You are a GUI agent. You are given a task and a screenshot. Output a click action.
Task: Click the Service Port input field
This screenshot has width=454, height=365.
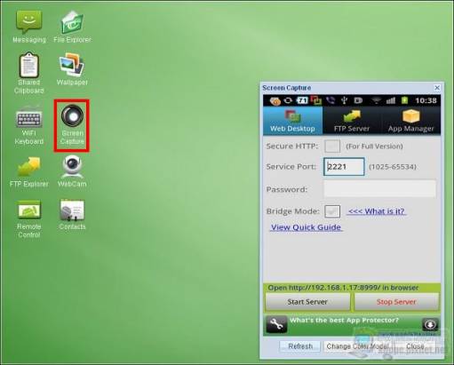(x=344, y=167)
